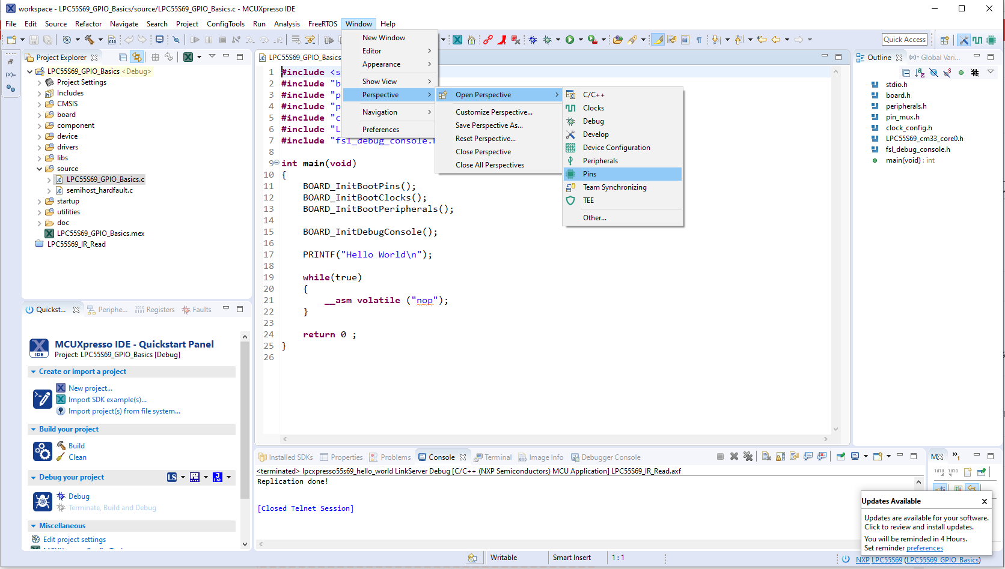
Task: Click the Clear Console icon
Action: [x=766, y=457]
